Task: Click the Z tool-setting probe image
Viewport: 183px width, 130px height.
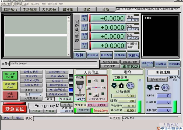Action: tap(79, 86)
